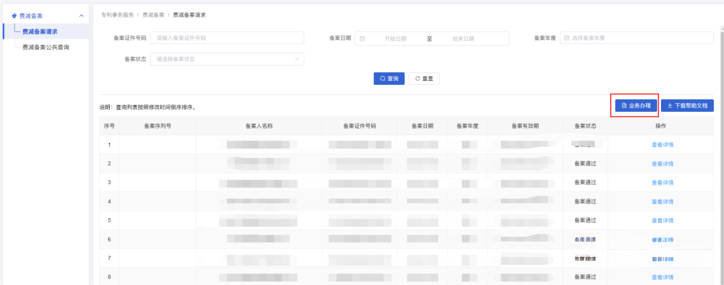Click calendar icon in 备案日期 field
This screenshot has width=724, height=285.
pyautogui.click(x=363, y=39)
